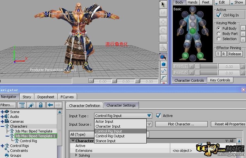Image resolution: width=246 pixels, height=158 pixels.
Task: Open the Edit dropdown menu
Action: point(221,2)
